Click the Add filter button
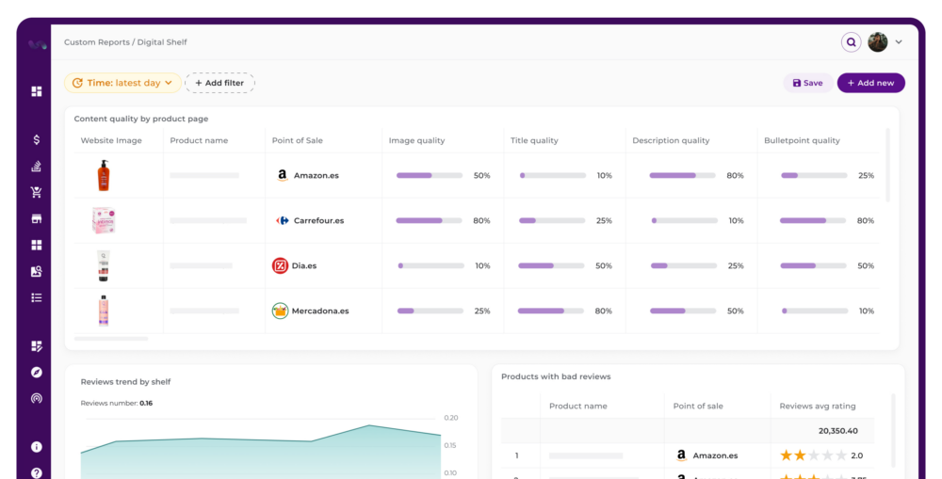942x479 pixels. pos(219,83)
